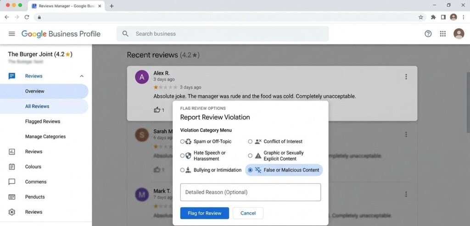470x226 pixels.
Task: Click the lock icon in address bar
Action: coord(39,17)
